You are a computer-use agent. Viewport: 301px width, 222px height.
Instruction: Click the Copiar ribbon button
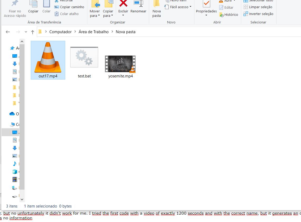tap(33, 7)
